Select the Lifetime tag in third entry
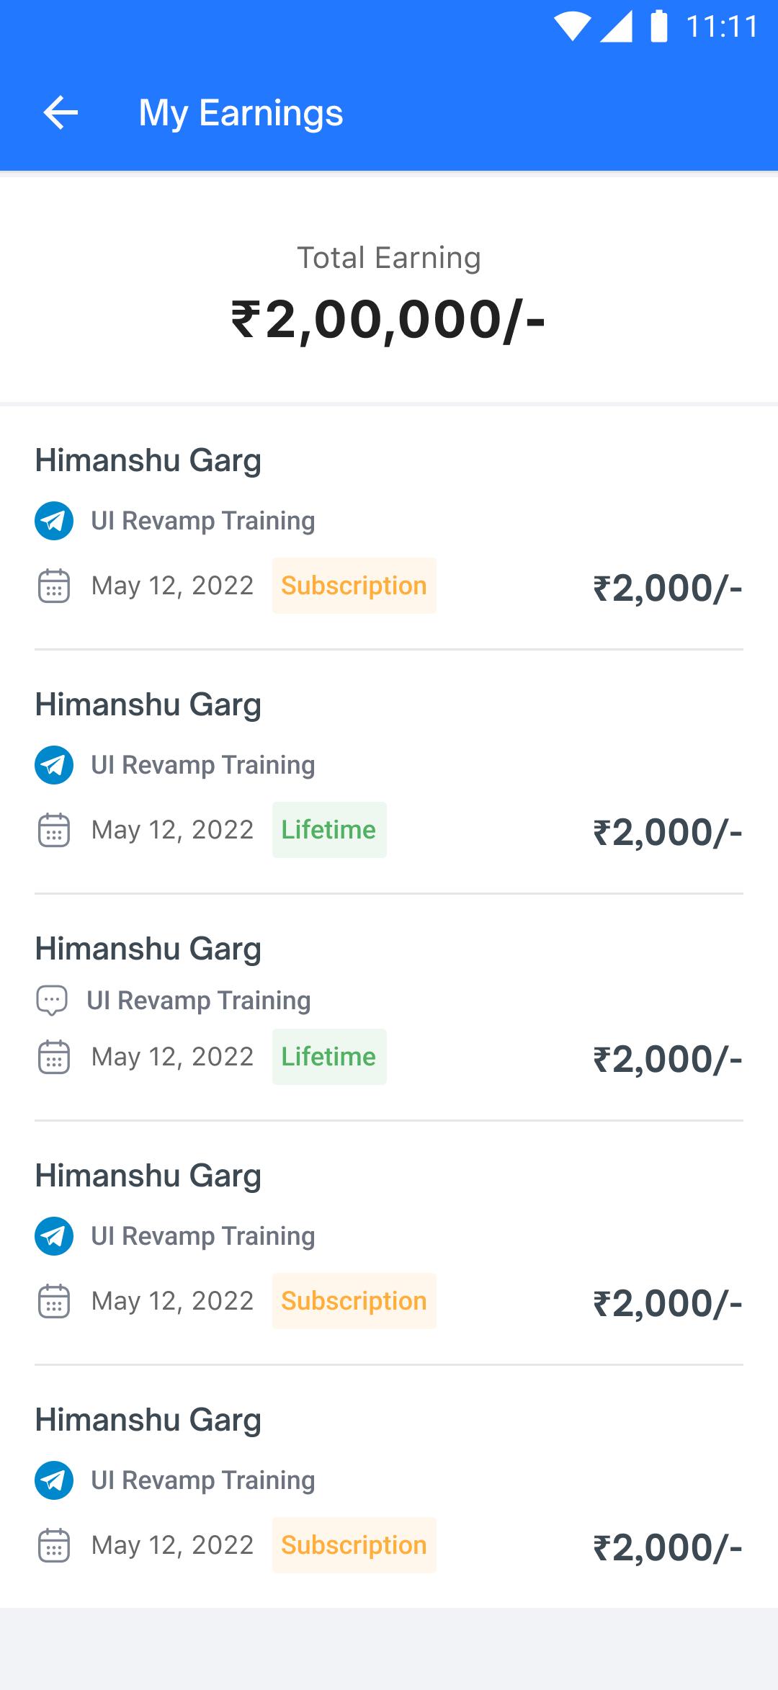The height and width of the screenshot is (1690, 778). [329, 1057]
